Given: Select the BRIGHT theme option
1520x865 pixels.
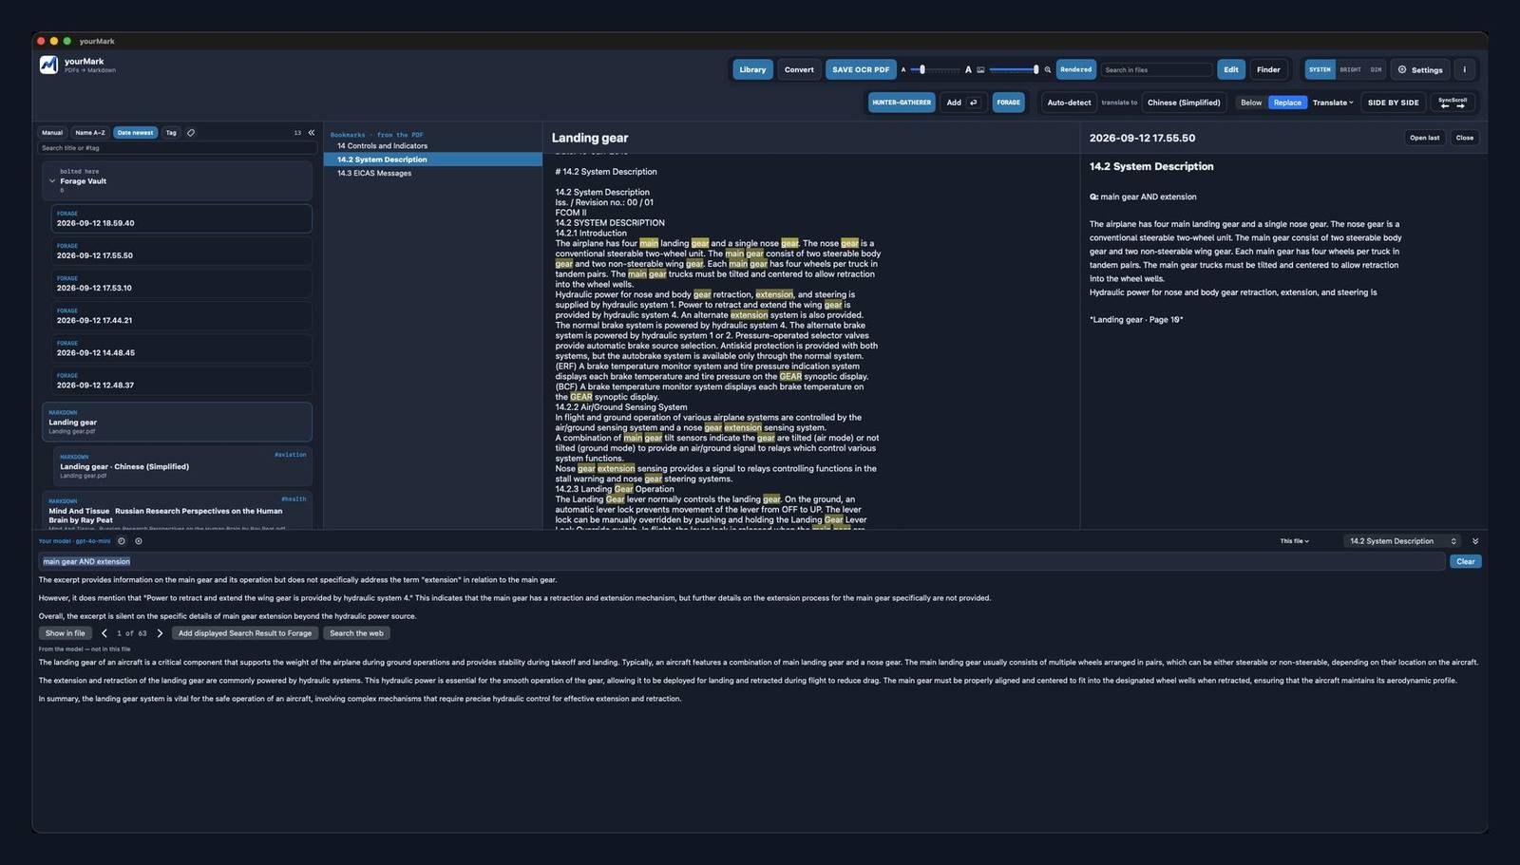Looking at the screenshot, I should (x=1350, y=69).
